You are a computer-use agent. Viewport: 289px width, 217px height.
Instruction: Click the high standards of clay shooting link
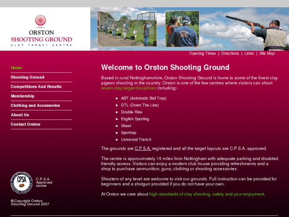click(x=207, y=194)
